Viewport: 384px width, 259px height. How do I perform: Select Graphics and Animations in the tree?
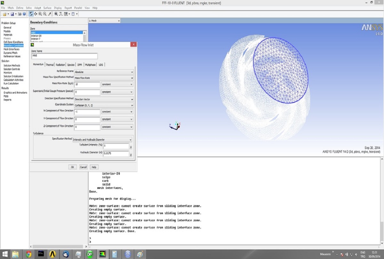point(15,93)
